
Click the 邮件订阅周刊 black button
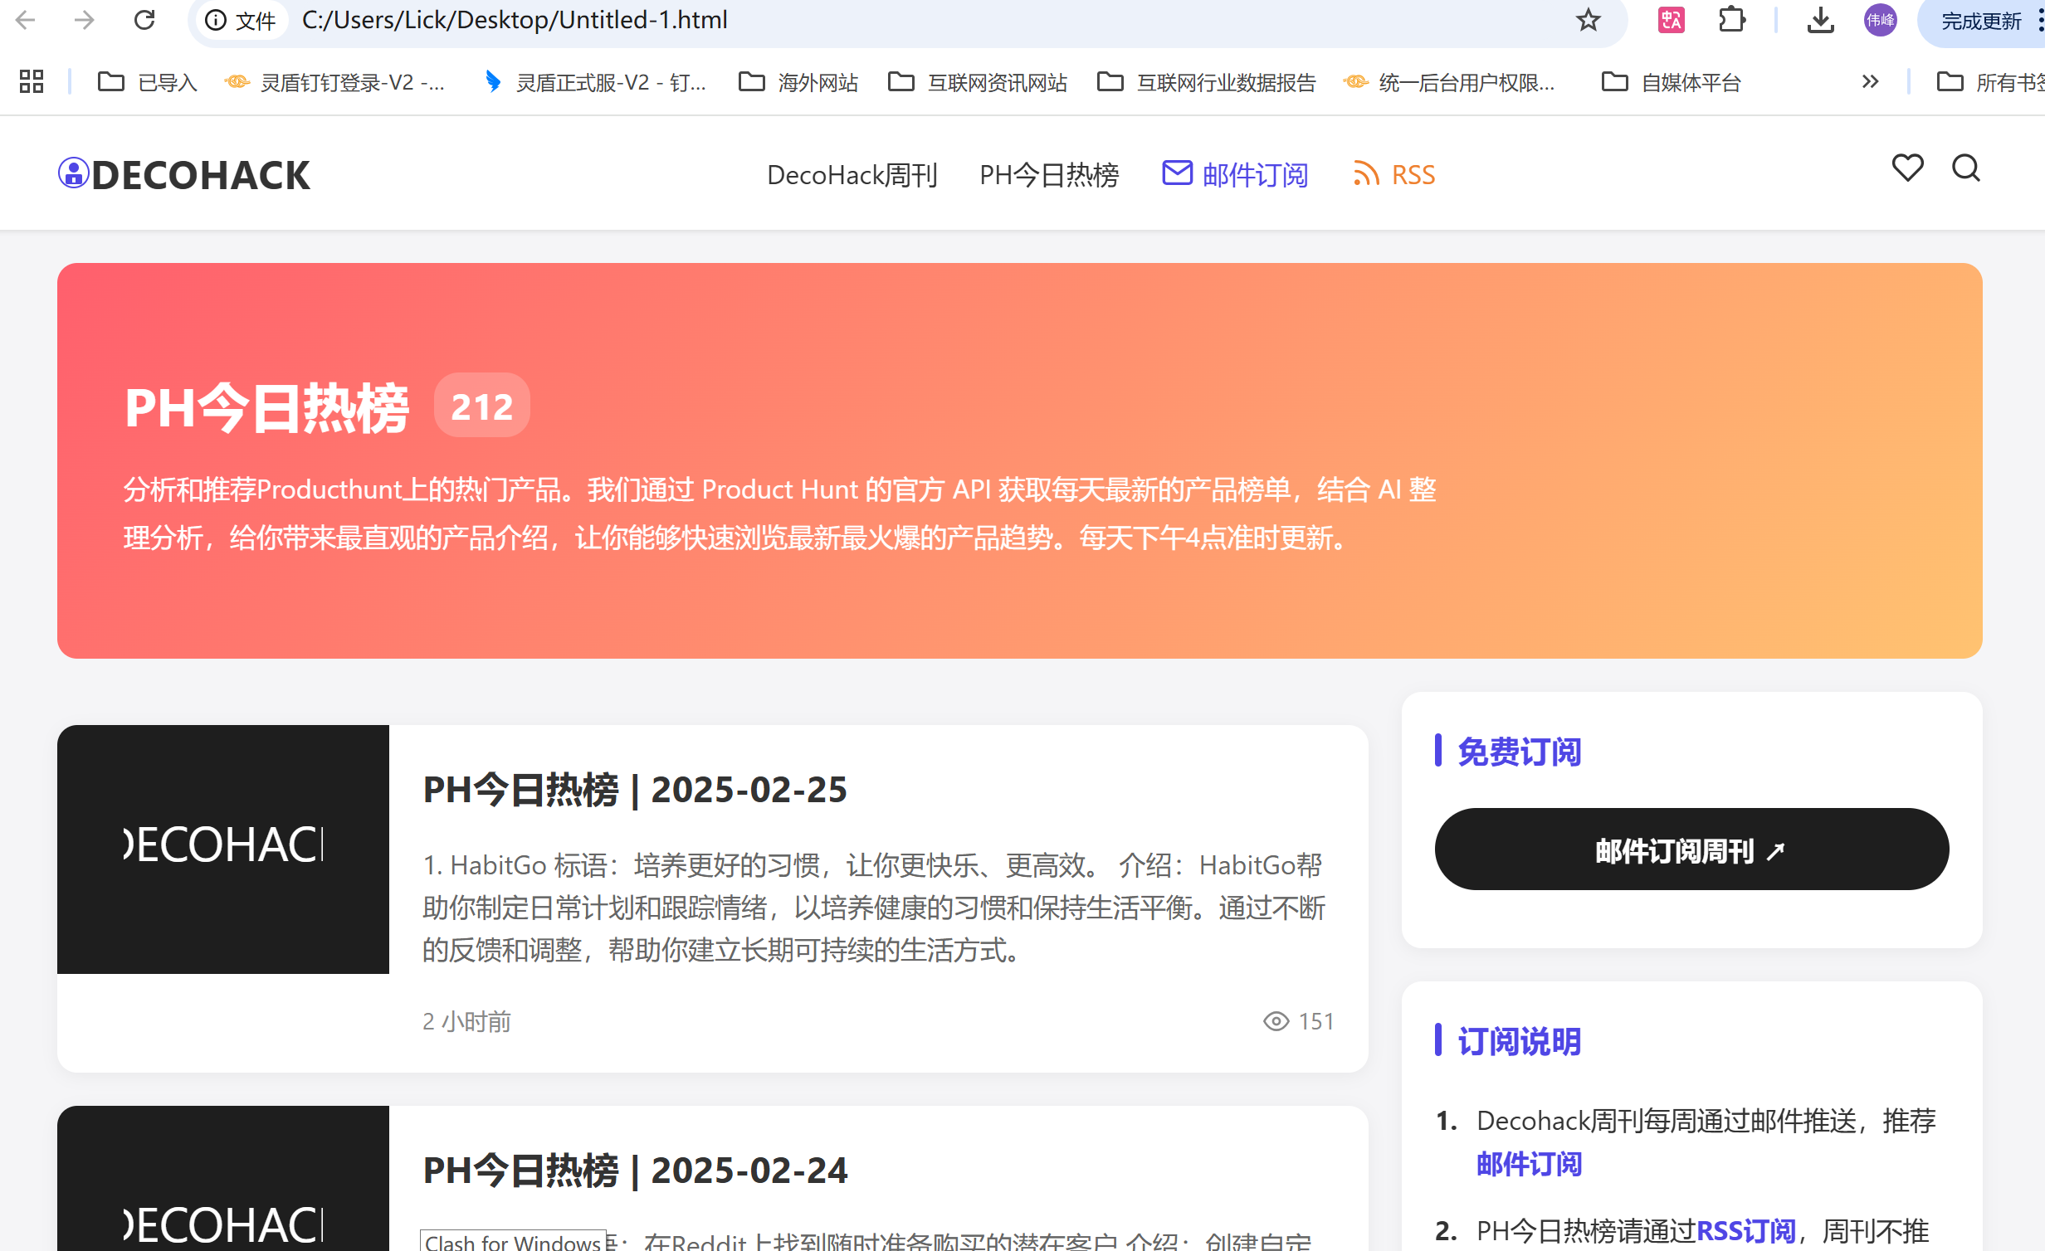tap(1691, 849)
